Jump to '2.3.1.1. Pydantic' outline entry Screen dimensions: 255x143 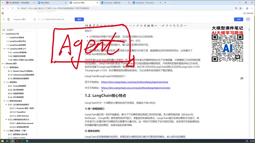point(22,108)
